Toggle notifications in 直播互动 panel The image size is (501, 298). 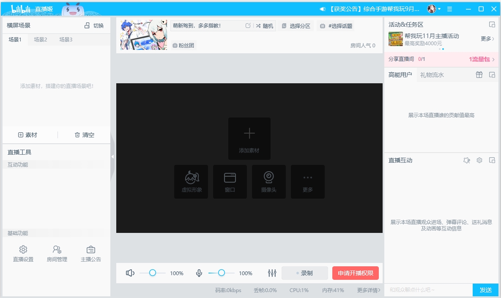pos(466,160)
